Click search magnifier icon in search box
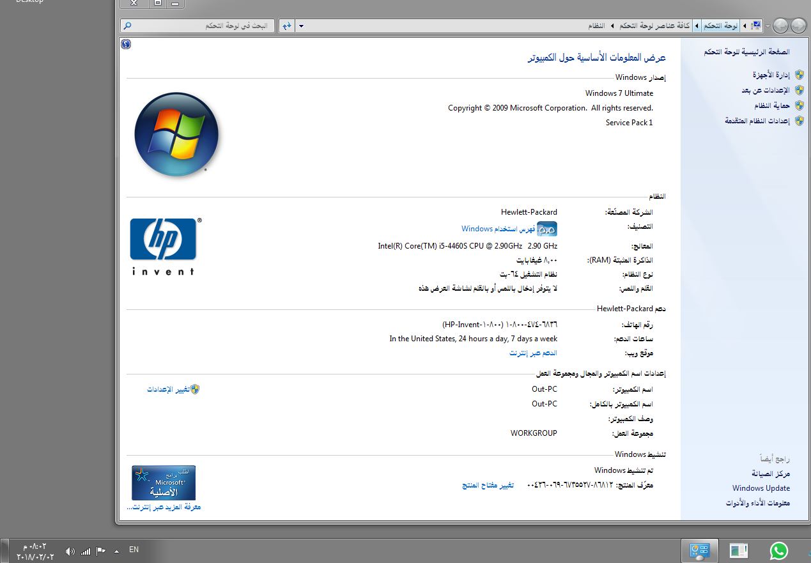The height and width of the screenshot is (563, 811). click(x=127, y=26)
